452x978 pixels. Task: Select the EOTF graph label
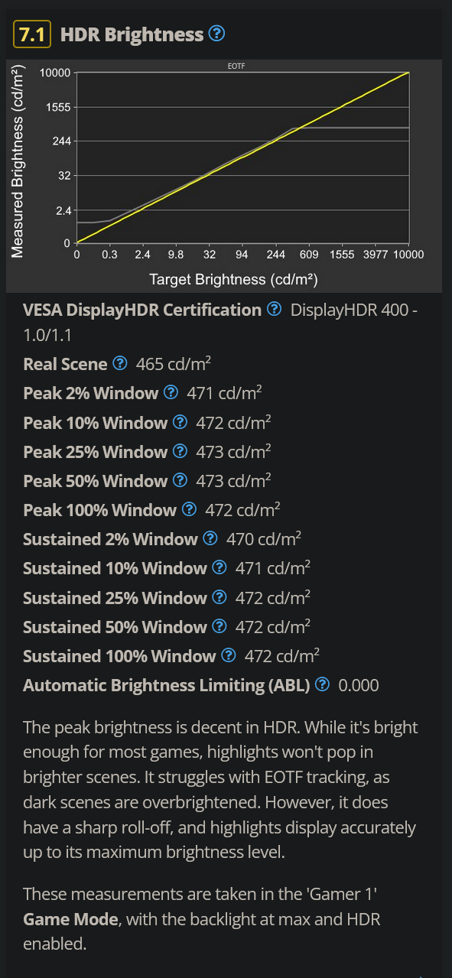[x=236, y=66]
